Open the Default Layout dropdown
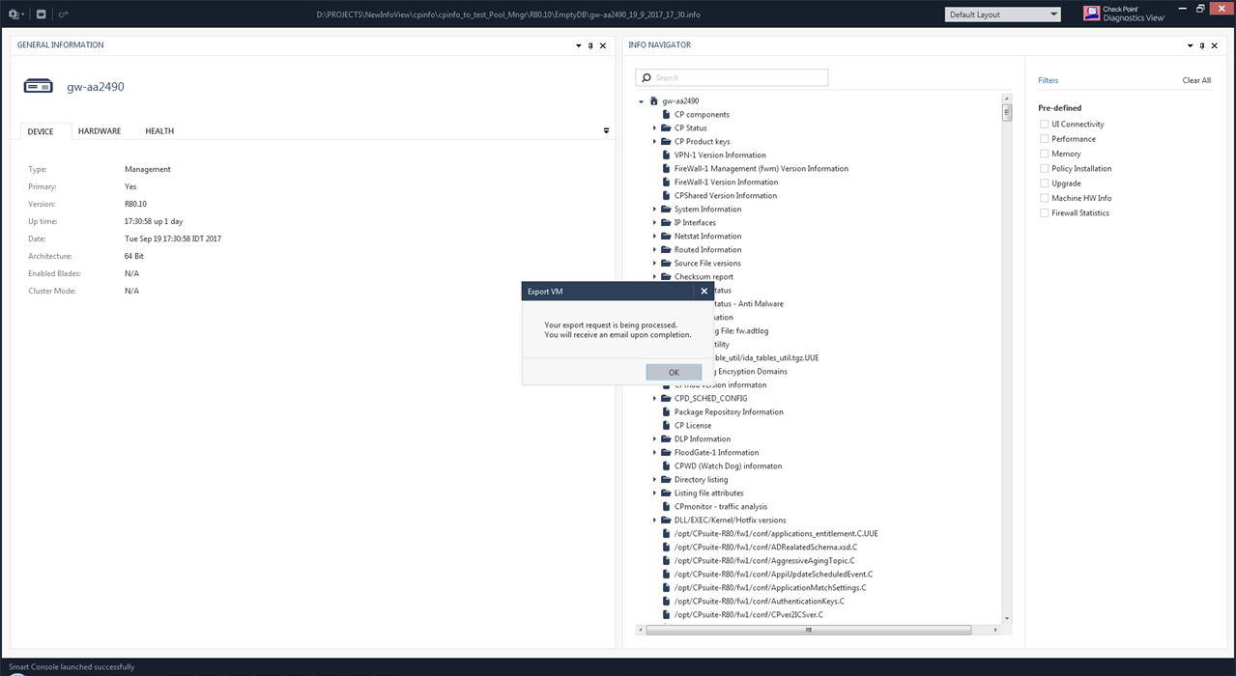Screen dimensions: 1236x676 tap(1002, 14)
